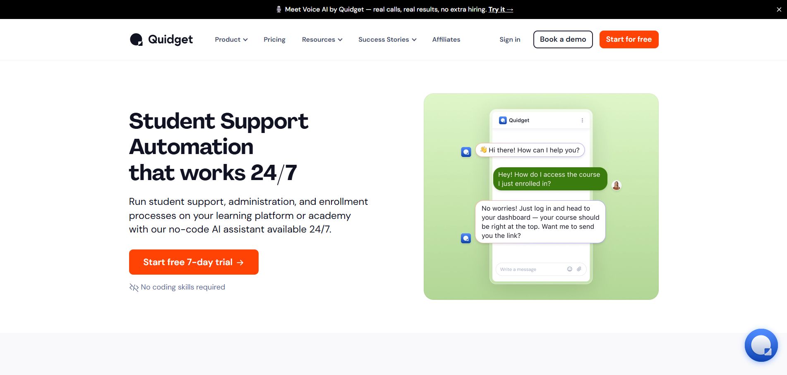This screenshot has width=787, height=375.
Task: Follow the Try it link in banner
Action: 501,9
